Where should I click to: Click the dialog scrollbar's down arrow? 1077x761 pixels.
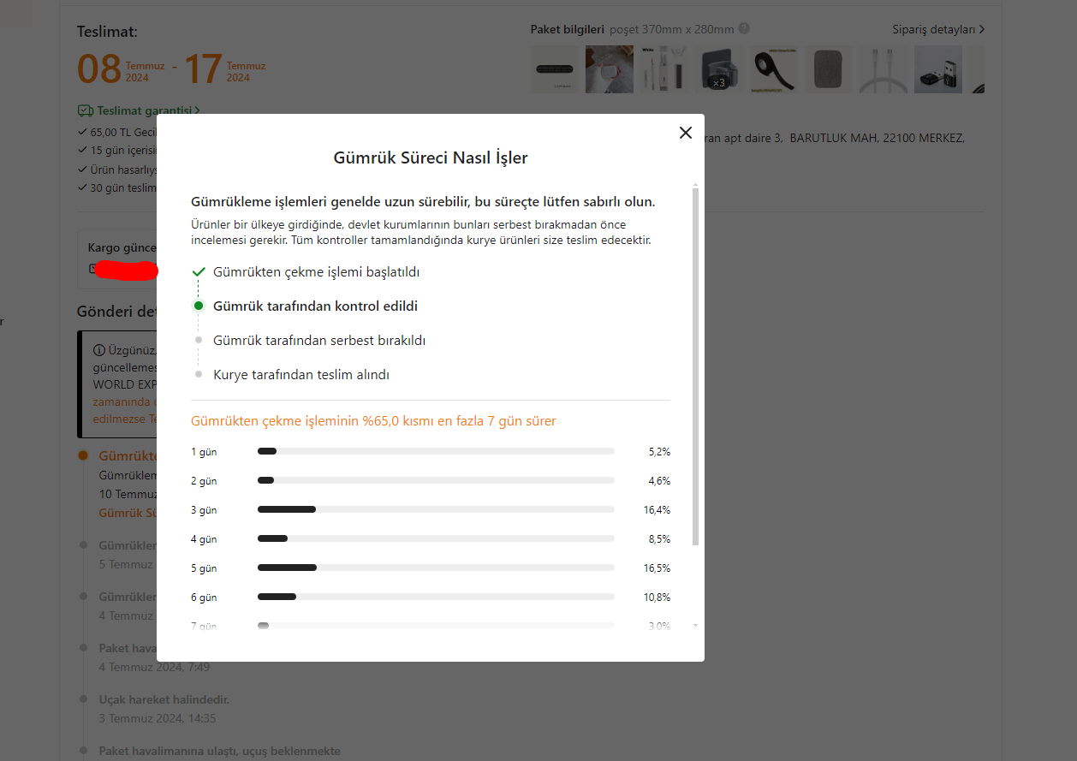(695, 626)
